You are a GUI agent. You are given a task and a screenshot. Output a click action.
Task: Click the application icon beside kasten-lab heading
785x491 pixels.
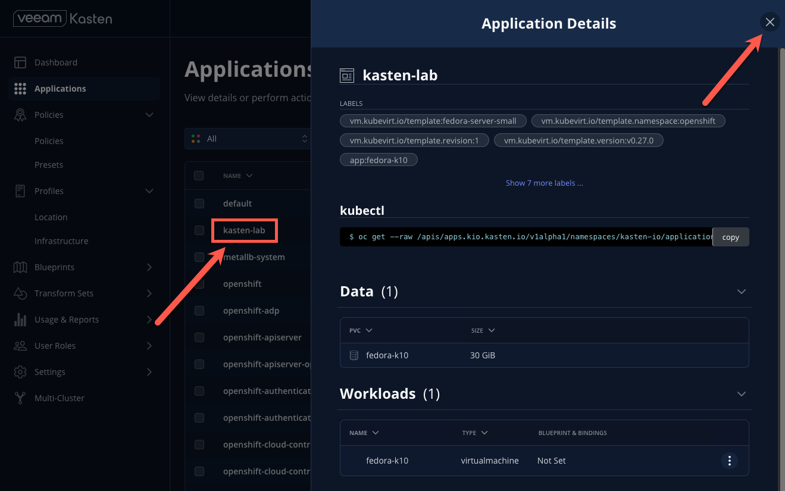click(347, 76)
